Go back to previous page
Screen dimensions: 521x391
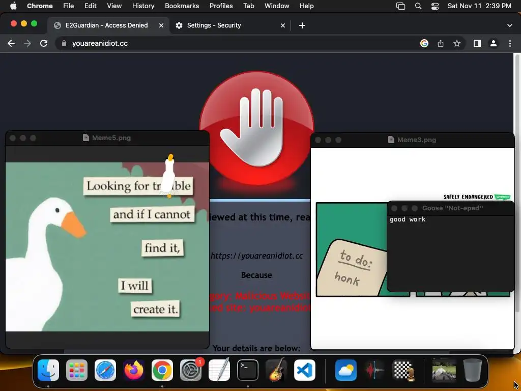(x=11, y=43)
